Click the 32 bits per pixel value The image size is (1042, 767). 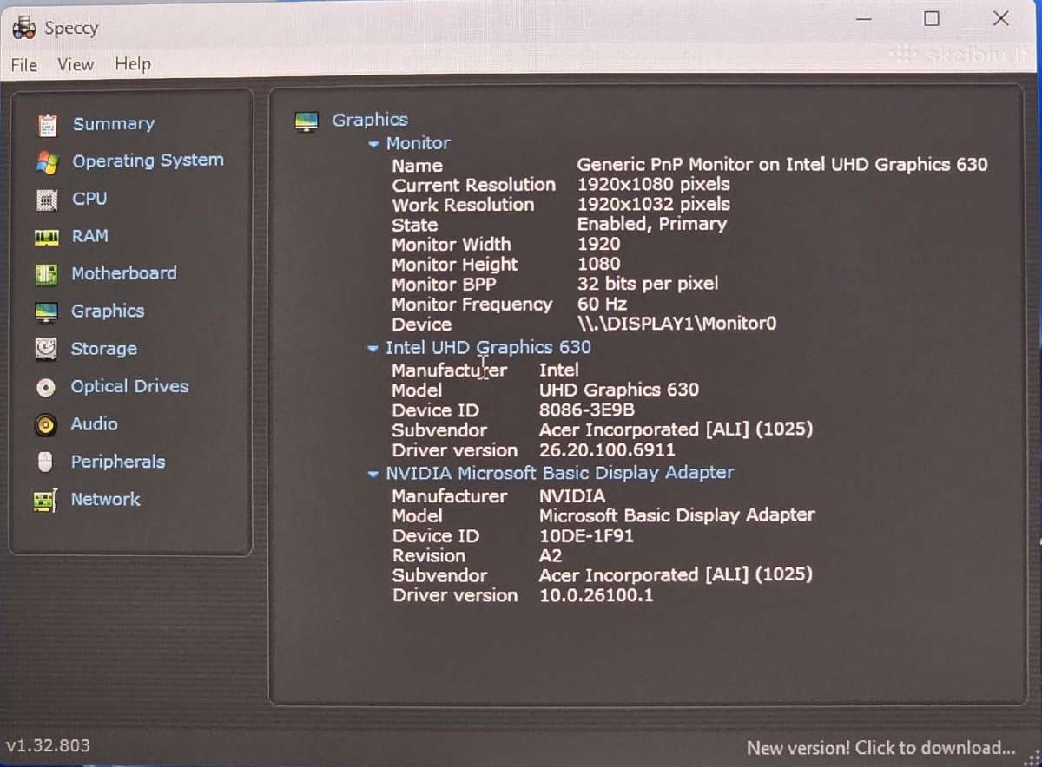(648, 284)
